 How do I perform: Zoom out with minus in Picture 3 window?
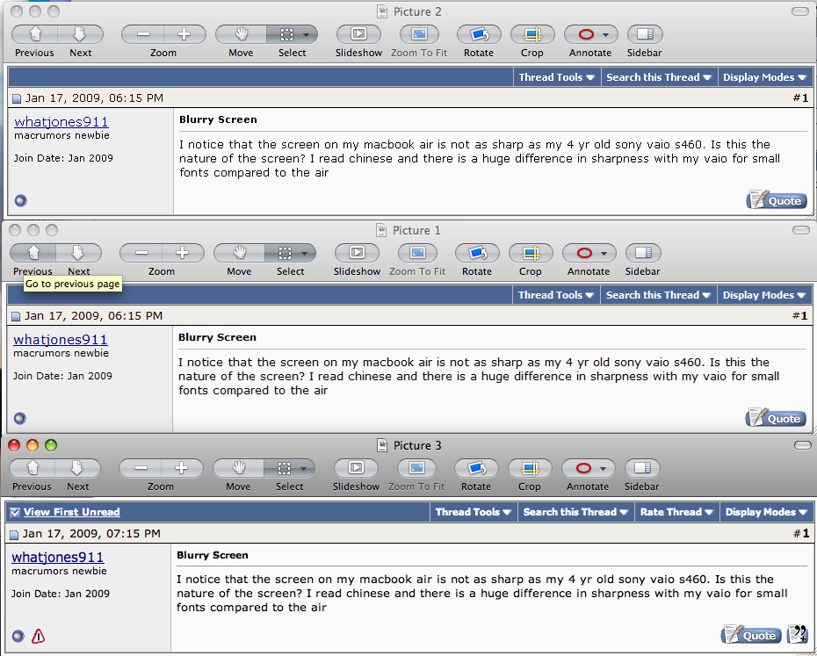pos(141,468)
